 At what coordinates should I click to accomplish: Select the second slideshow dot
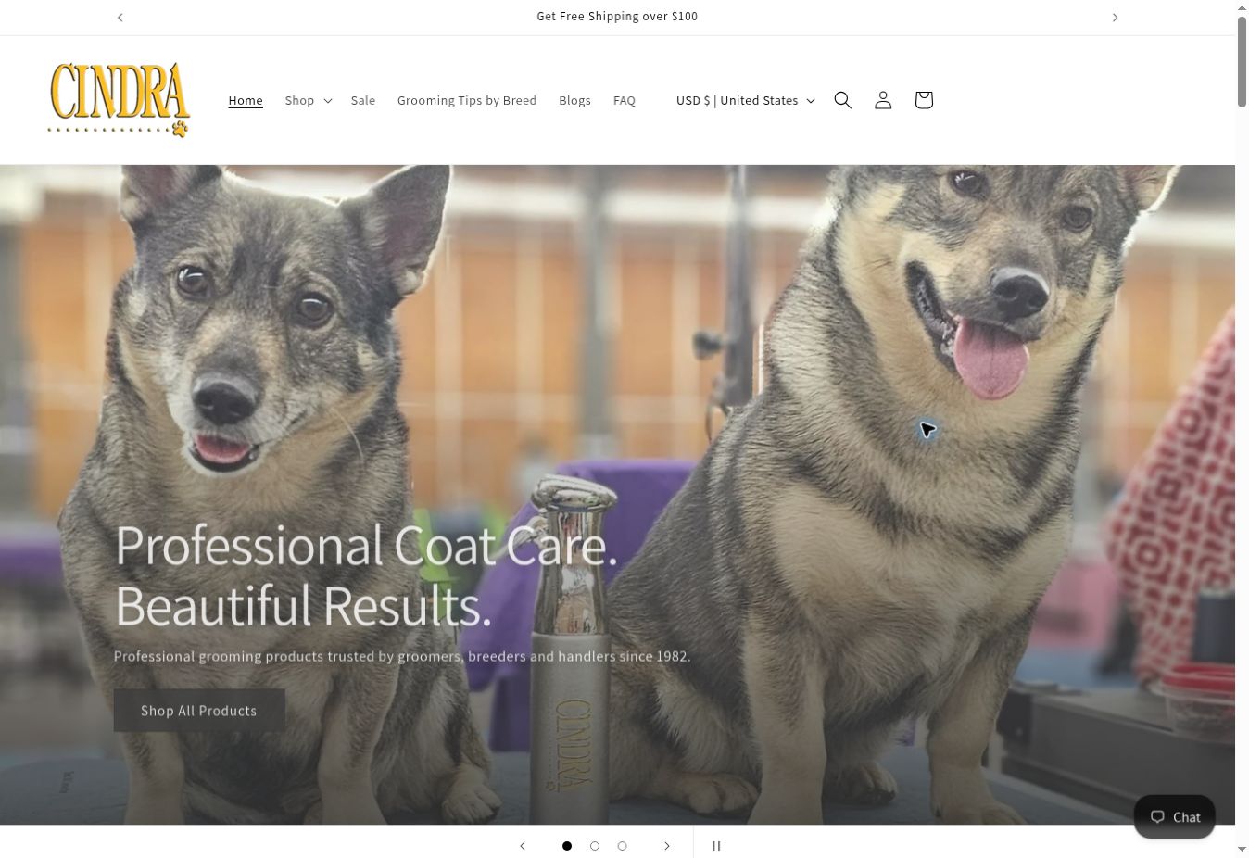pos(595,846)
